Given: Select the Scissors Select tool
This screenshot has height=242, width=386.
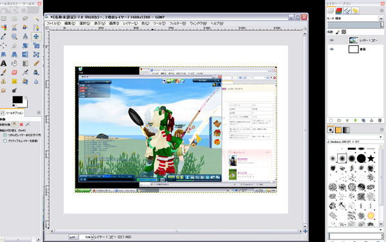Looking at the screenshot, I should (x=14, y=28).
